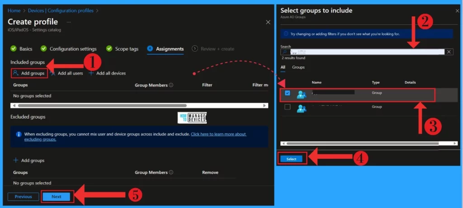Open Devices | Configuration profiles breadcrumb
This screenshot has width=463, height=208.
(61, 11)
